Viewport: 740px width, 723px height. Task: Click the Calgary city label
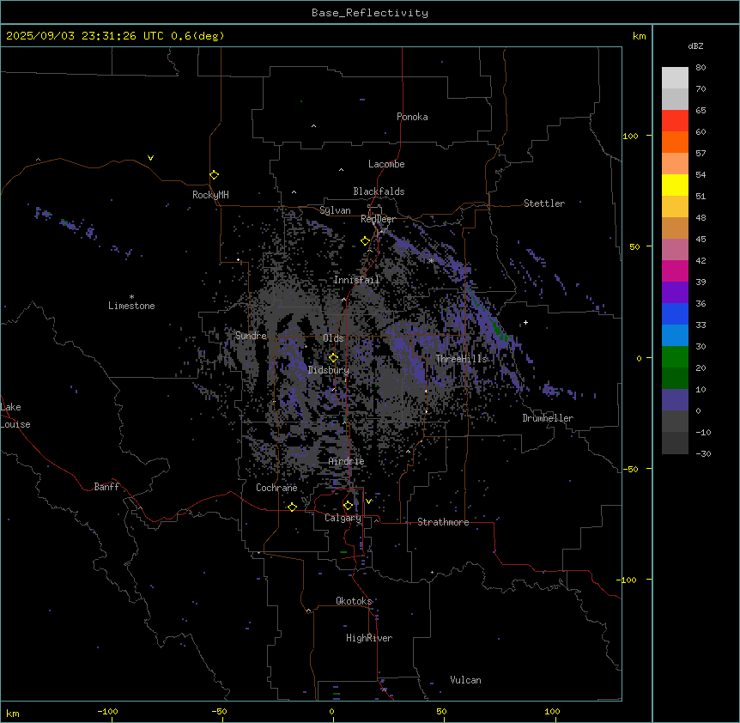tap(343, 518)
